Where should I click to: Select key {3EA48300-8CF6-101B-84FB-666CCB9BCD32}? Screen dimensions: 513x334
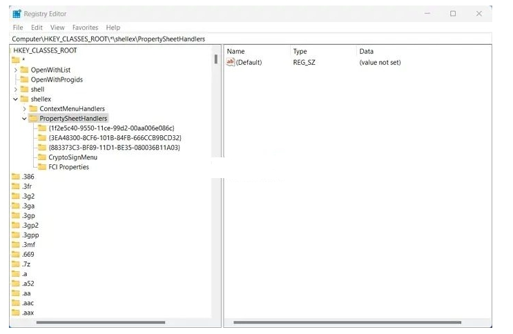click(x=115, y=138)
